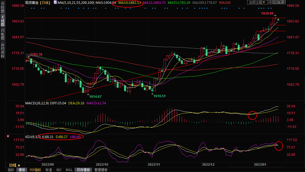This screenshot has width=305, height=172.
Task: Click the 【日线】 period label in chart title
Action: point(44,2)
